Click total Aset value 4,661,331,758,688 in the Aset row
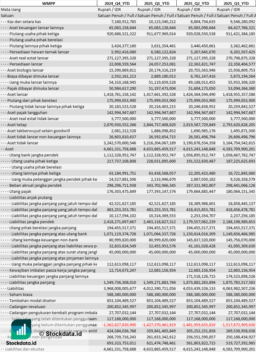256x352 pixels. (120, 149)
